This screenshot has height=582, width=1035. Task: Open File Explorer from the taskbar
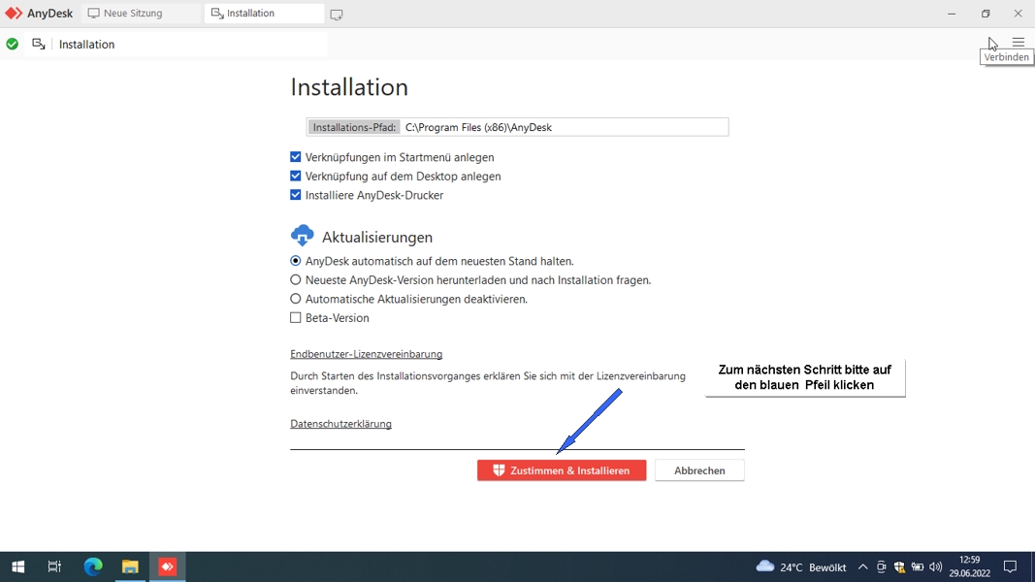[x=130, y=566]
